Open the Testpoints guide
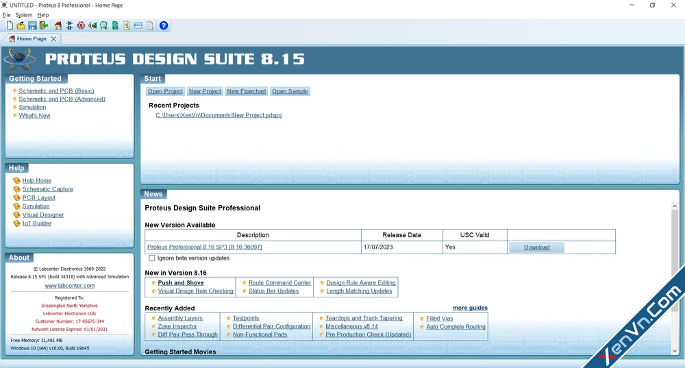This screenshot has width=685, height=368. pyautogui.click(x=246, y=318)
